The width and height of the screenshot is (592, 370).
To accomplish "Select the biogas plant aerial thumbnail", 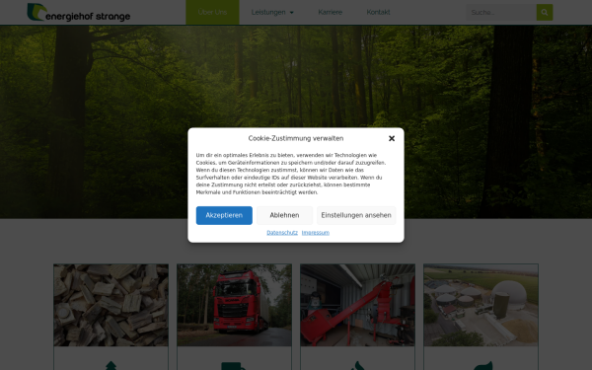I will (x=481, y=305).
